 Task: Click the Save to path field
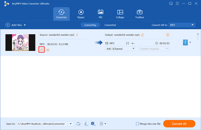pos(42,124)
